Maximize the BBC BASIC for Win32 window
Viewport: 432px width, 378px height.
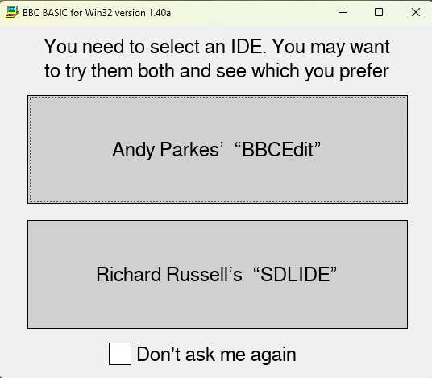pyautogui.click(x=379, y=12)
